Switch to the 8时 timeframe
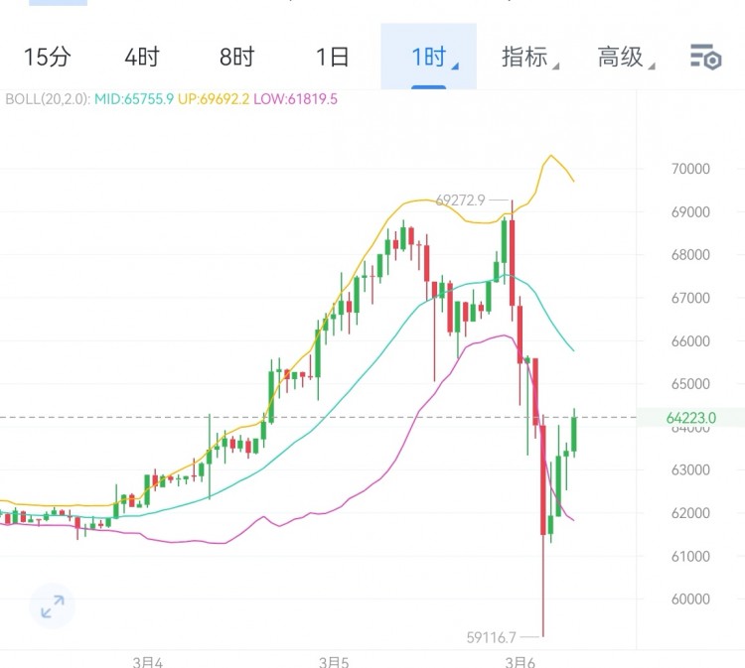Screen dimensions: 745x668 tap(237, 57)
